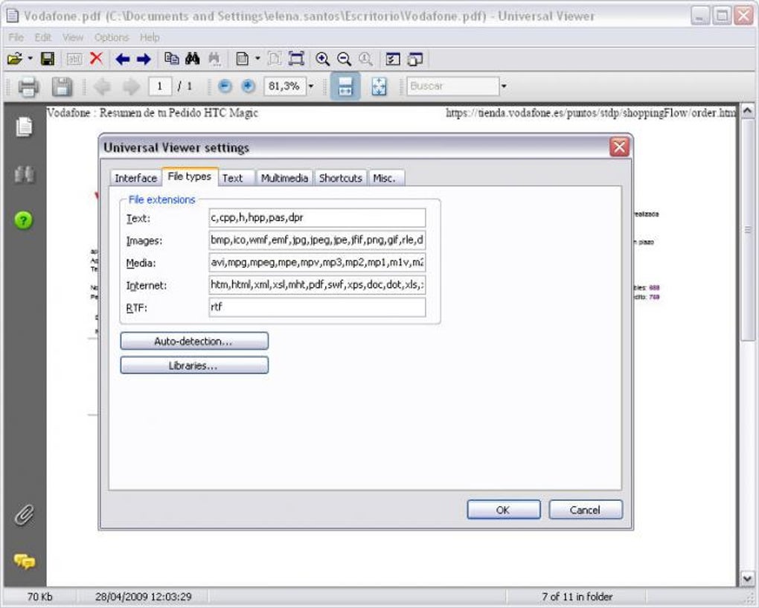This screenshot has width=759, height=608.
Task: Open the Help menu
Action: click(150, 37)
